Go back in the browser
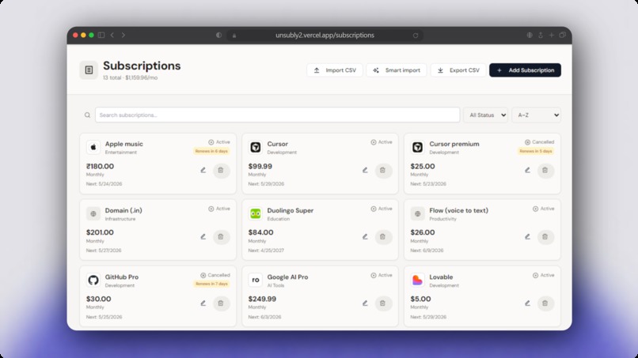This screenshot has height=358, width=638. pos(112,35)
